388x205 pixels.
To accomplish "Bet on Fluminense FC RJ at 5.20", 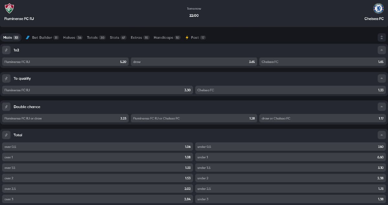I will click(65, 62).
